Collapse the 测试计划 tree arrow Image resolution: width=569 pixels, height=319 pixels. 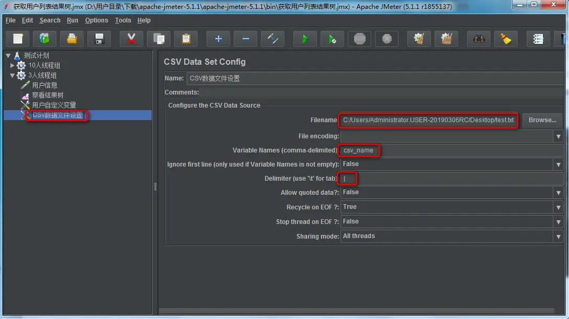(8, 55)
